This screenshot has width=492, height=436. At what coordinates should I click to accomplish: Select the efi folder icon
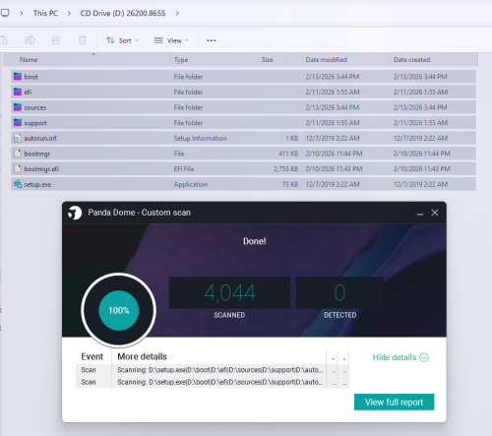tap(18, 92)
